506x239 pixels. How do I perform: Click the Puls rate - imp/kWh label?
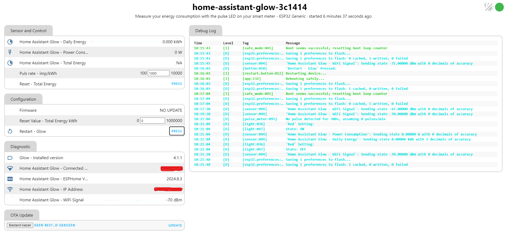[x=38, y=74]
